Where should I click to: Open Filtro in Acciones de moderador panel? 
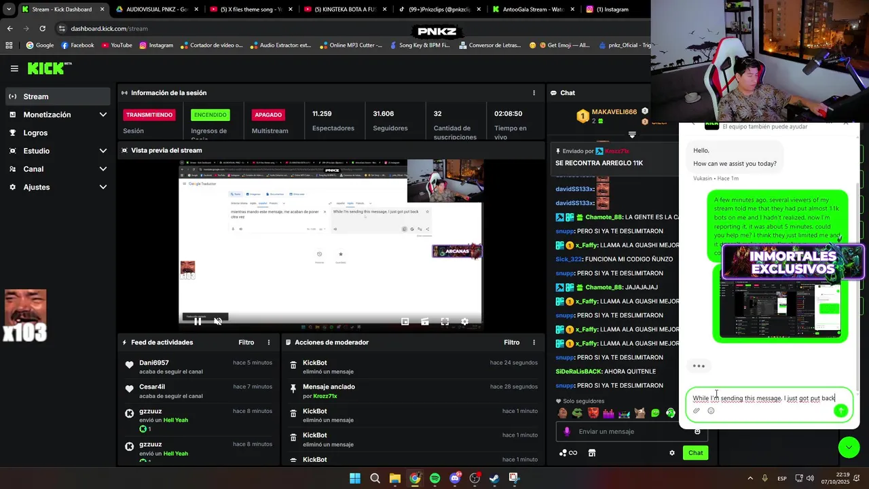(511, 342)
